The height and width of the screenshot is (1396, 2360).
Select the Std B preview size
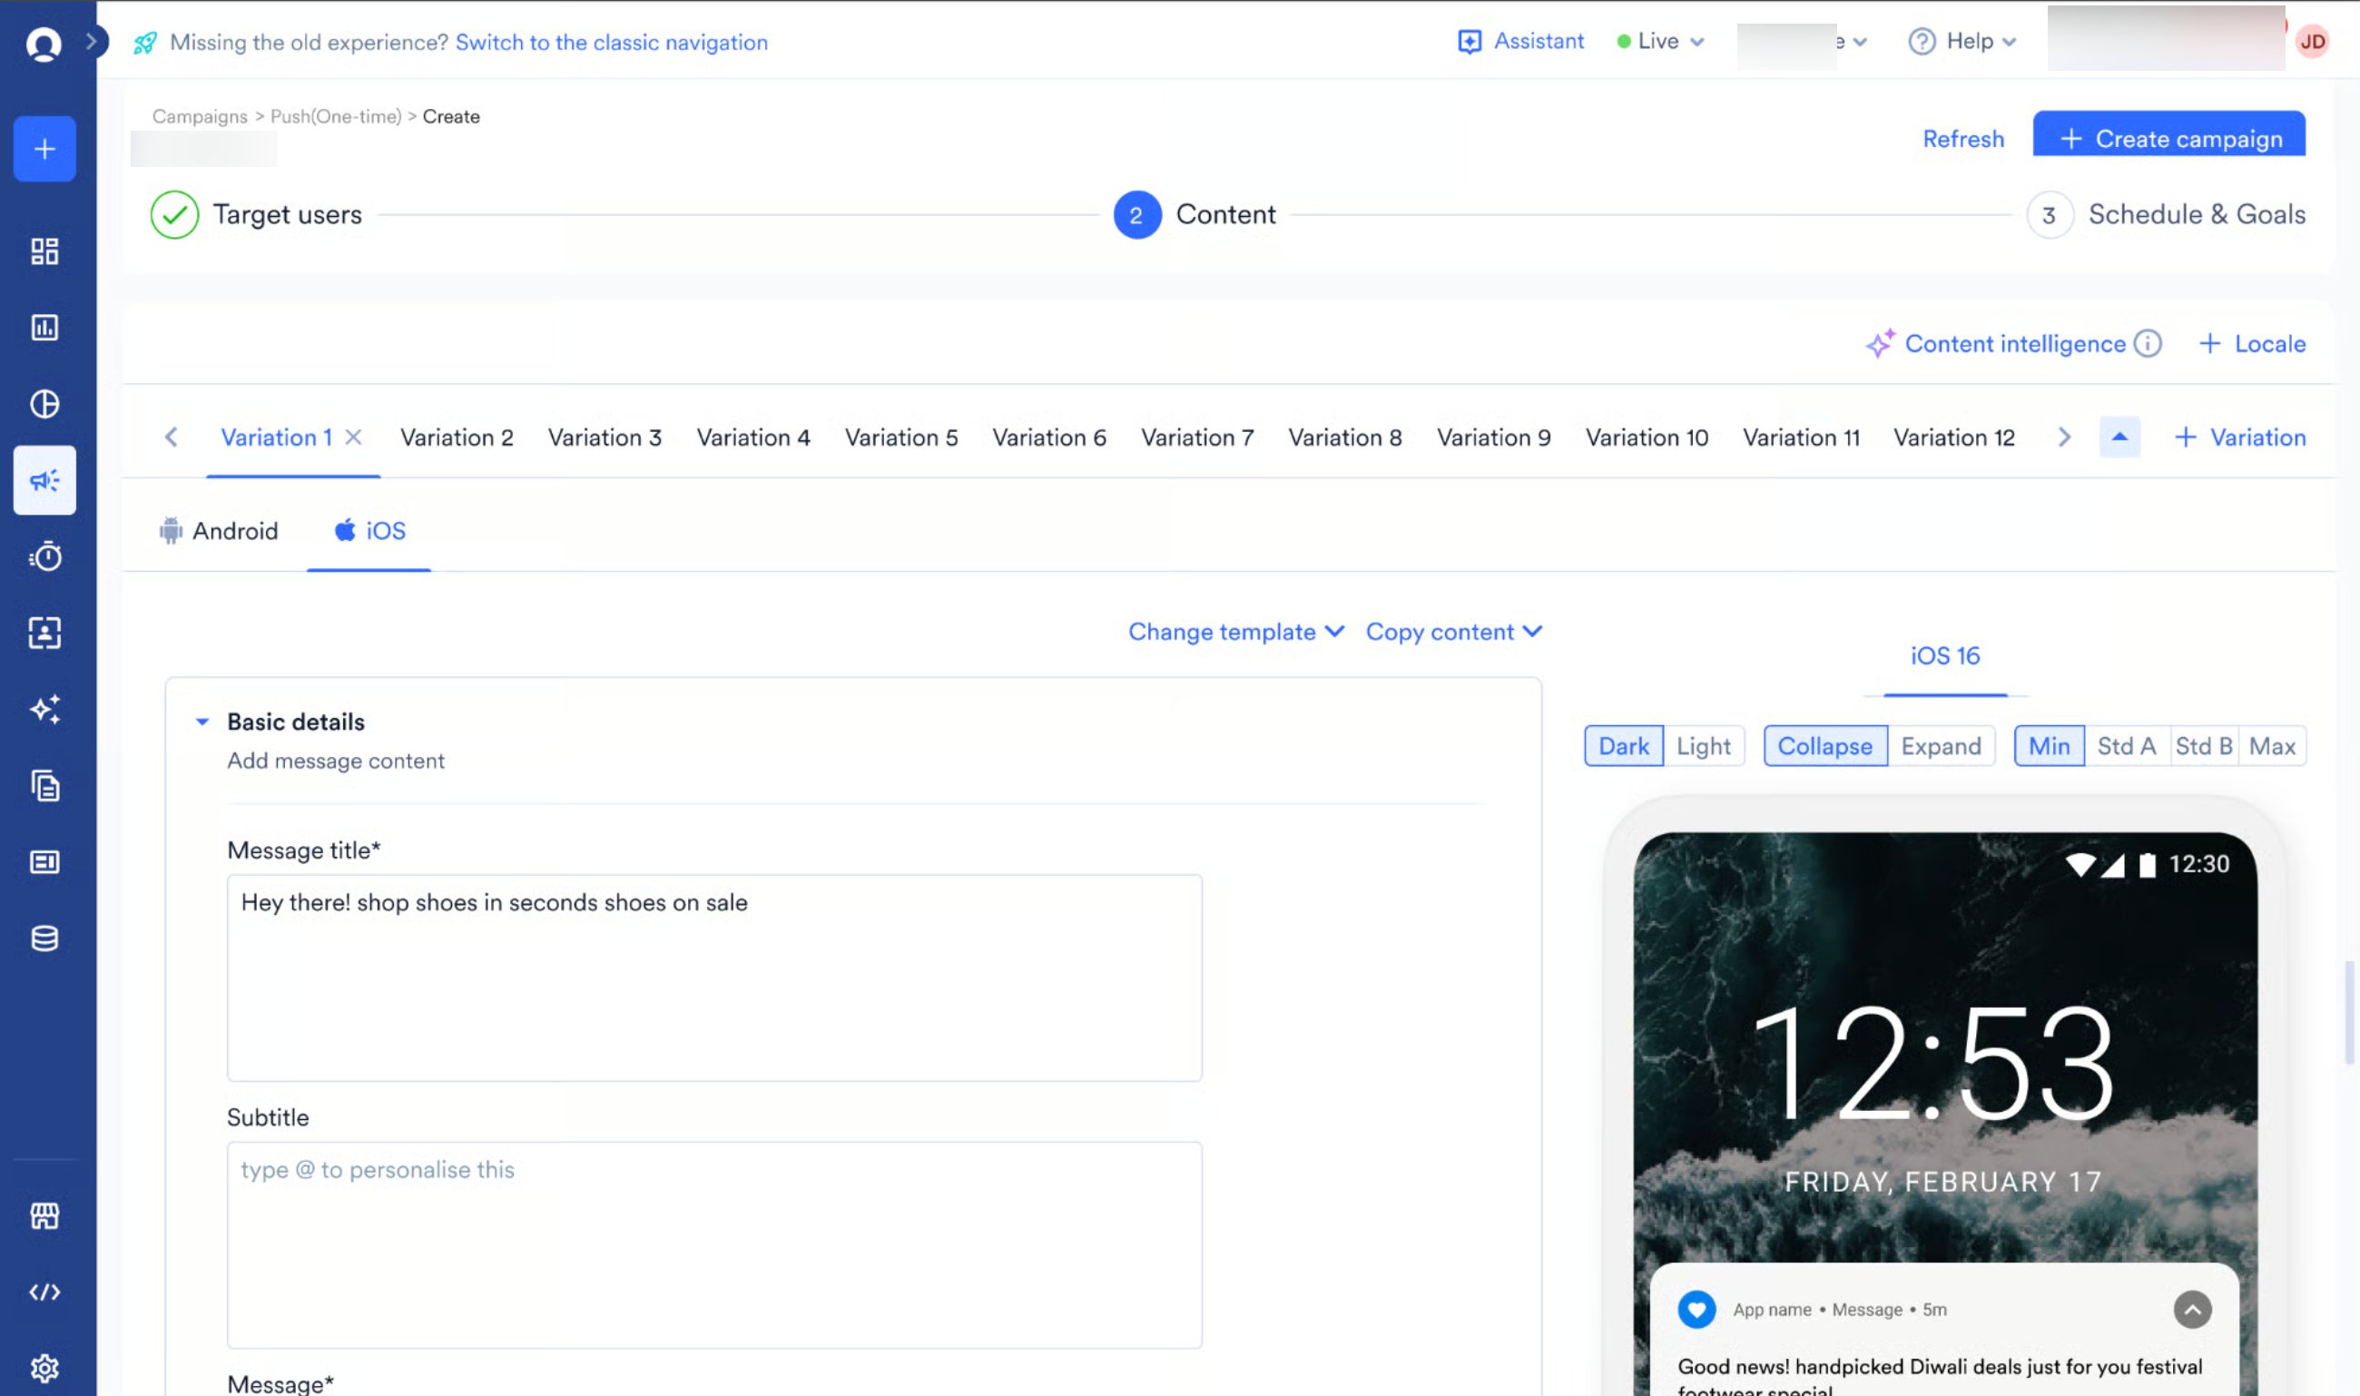[2204, 746]
